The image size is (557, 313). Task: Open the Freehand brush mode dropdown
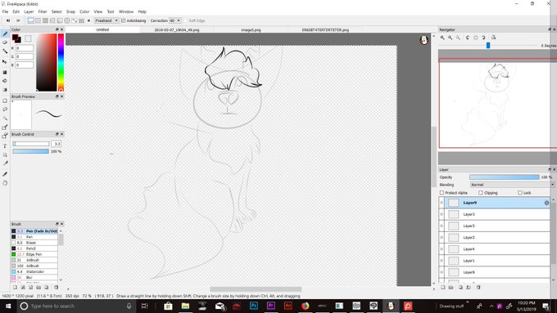pos(106,20)
